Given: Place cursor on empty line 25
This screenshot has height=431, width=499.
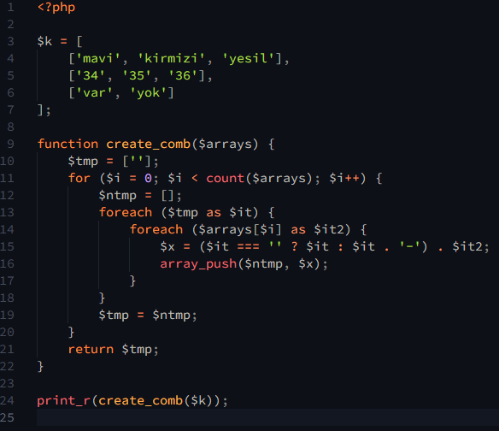Looking at the screenshot, I should 267,417.
